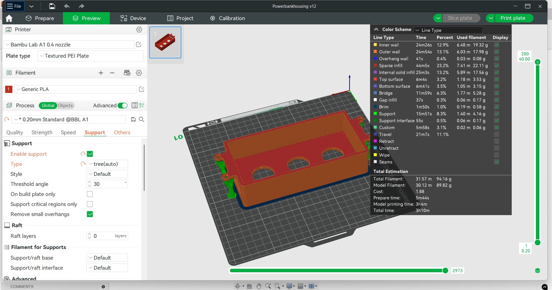Click plate 1 thumbnail

coord(165,42)
